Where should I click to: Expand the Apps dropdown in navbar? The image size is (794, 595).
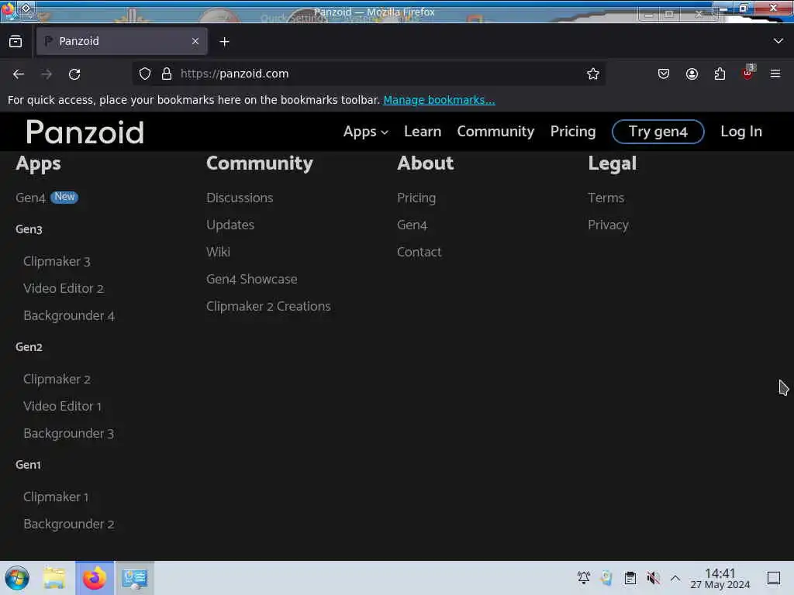(366, 132)
